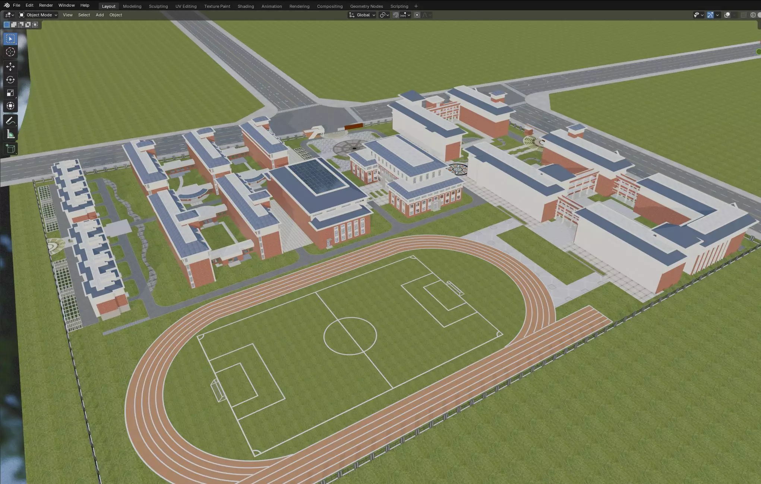Select the Annotate tool
Image resolution: width=761 pixels, height=484 pixels.
(x=10, y=121)
